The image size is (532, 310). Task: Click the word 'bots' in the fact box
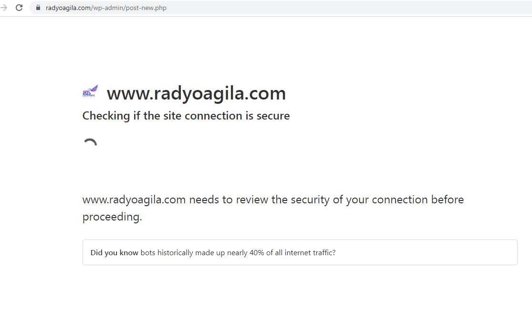[x=148, y=253]
